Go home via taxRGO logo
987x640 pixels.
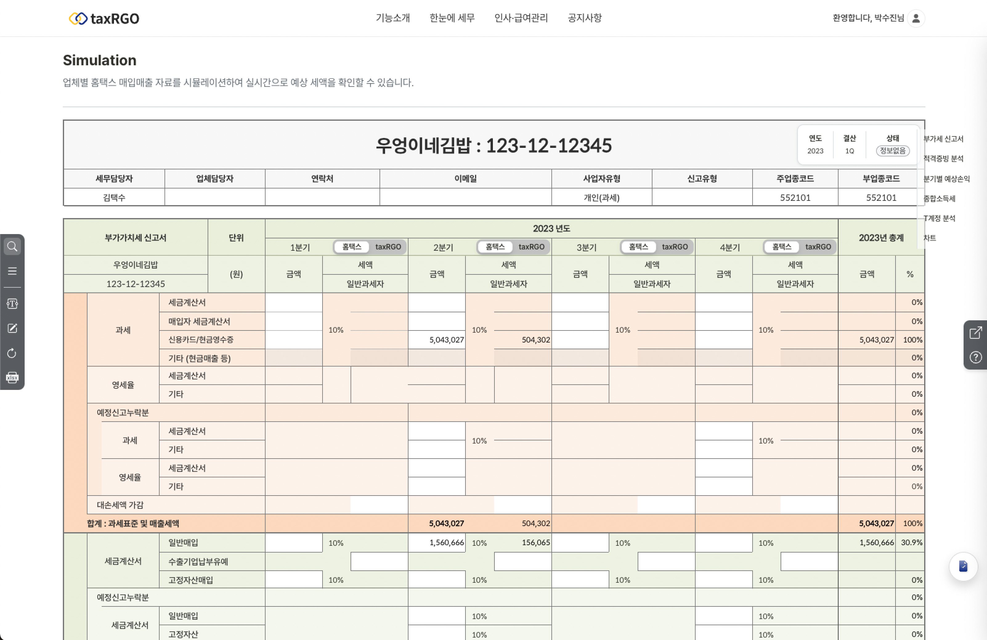pos(104,18)
